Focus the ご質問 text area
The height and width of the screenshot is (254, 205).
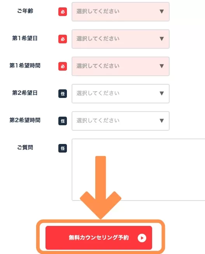(138, 170)
